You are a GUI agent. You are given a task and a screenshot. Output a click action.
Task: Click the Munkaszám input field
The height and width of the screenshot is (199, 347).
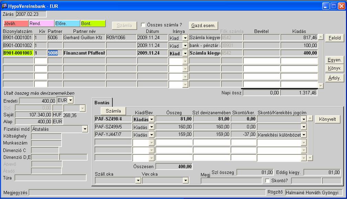[46, 143]
